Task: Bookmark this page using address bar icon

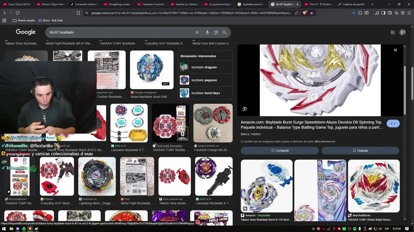Action: coord(78,13)
